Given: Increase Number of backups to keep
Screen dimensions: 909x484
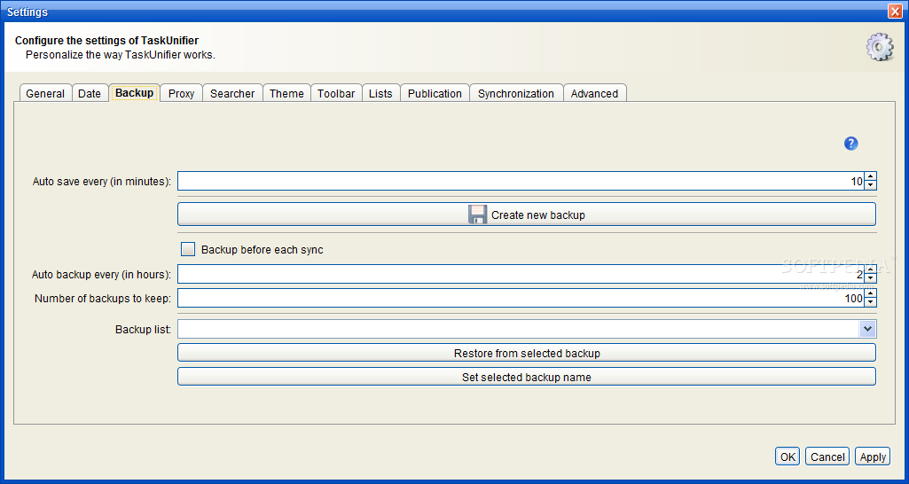Looking at the screenshot, I should 870,293.
